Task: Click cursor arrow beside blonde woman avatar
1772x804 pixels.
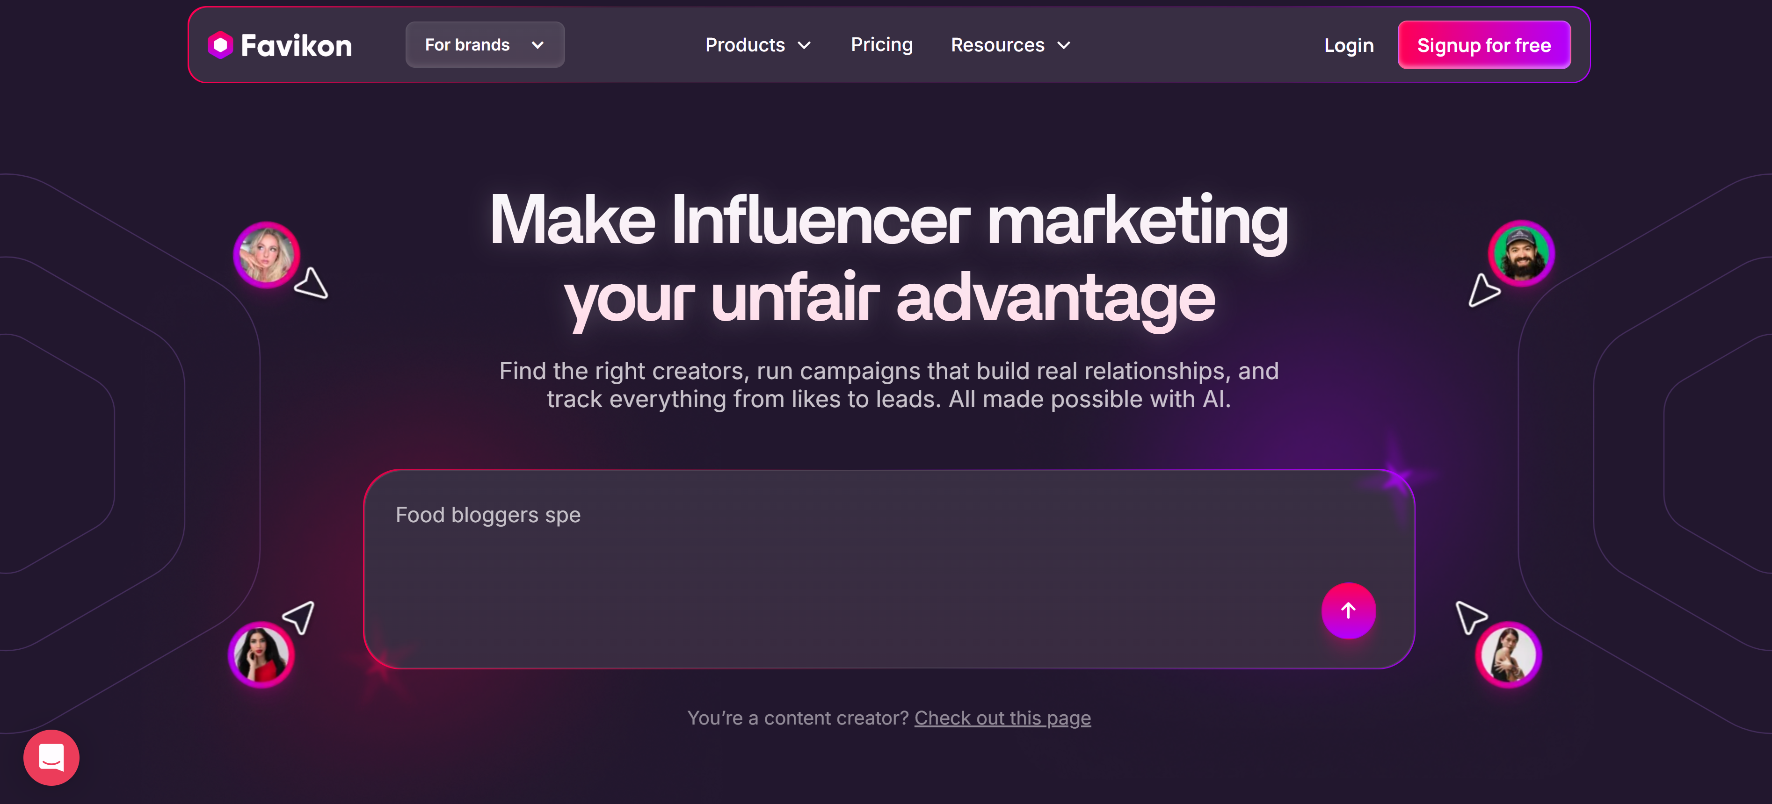Action: coord(312,284)
